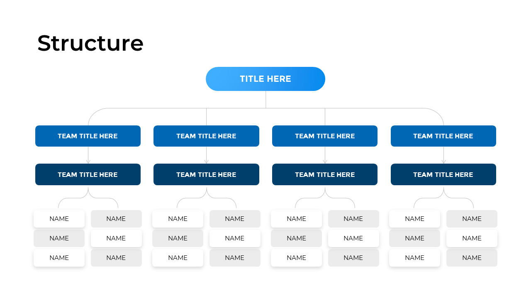
Task: Select the second light-blue TEAM TITLE HERE box
Action: click(x=206, y=136)
